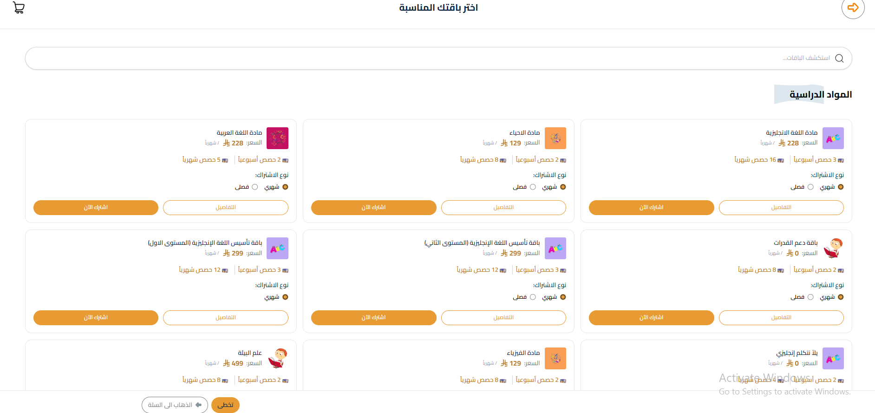Open التفاصيل for مادة اللغة العربية
The height and width of the screenshot is (413, 875).
(x=225, y=208)
